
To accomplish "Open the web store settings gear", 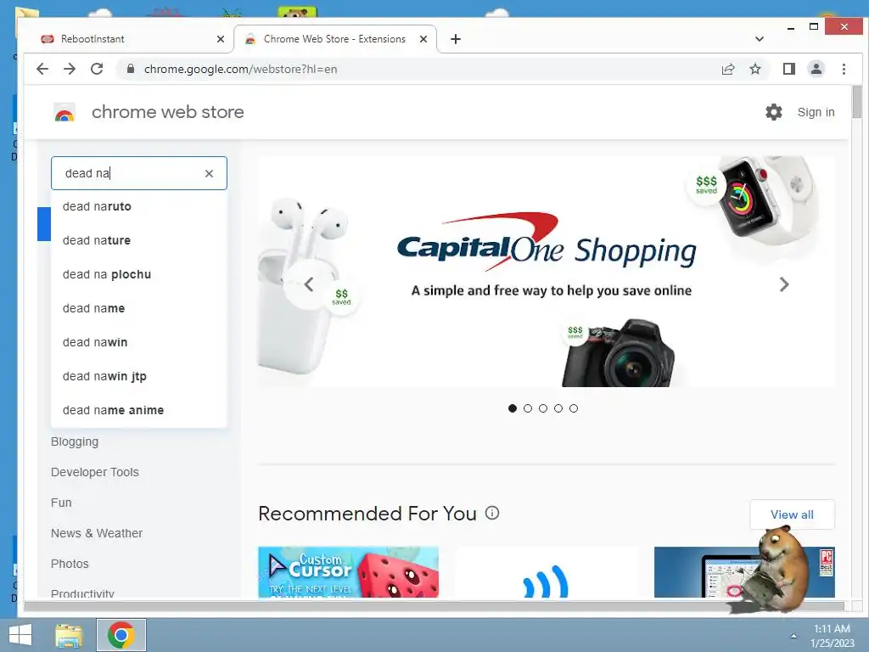I will pyautogui.click(x=774, y=112).
